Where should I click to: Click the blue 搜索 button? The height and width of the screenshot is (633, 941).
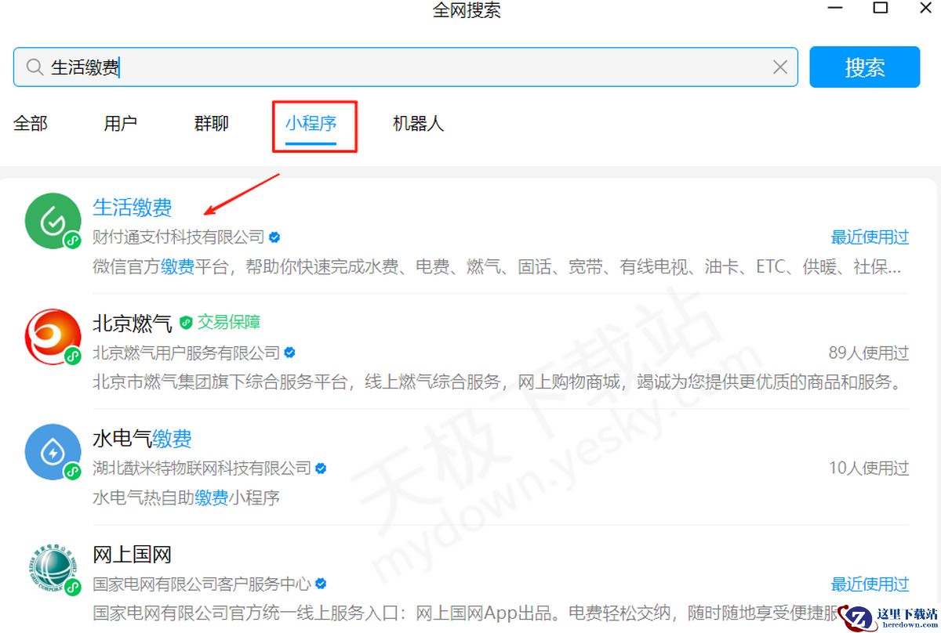[x=864, y=67]
